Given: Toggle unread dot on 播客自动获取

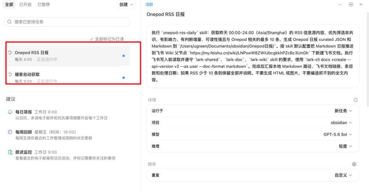Looking at the screenshot, I should 124,78.
